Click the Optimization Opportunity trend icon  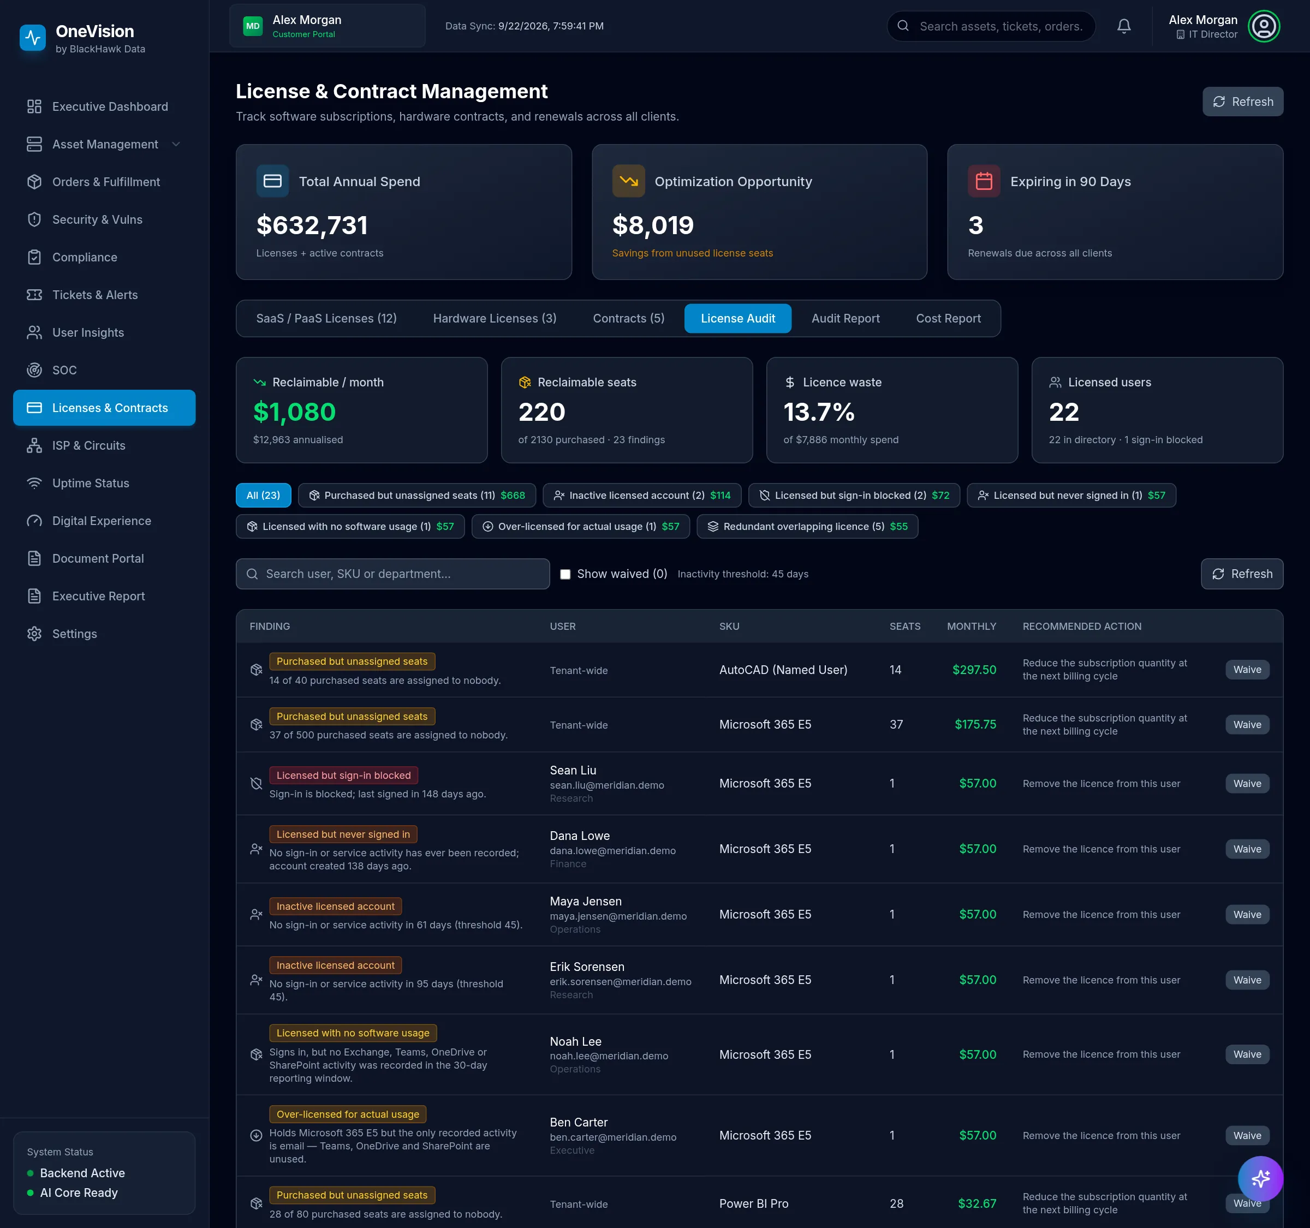[628, 181]
